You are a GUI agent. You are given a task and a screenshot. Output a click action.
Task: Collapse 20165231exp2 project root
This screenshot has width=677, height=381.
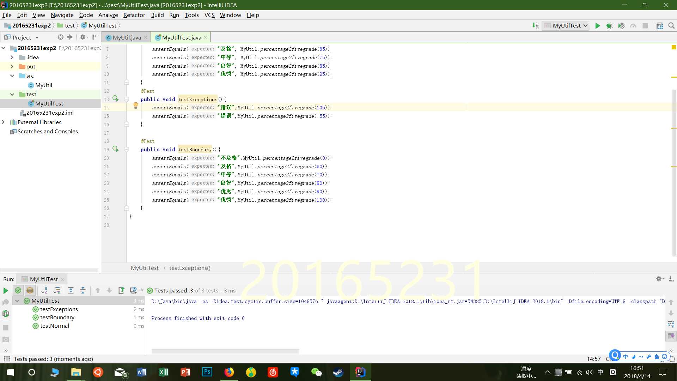click(x=4, y=48)
